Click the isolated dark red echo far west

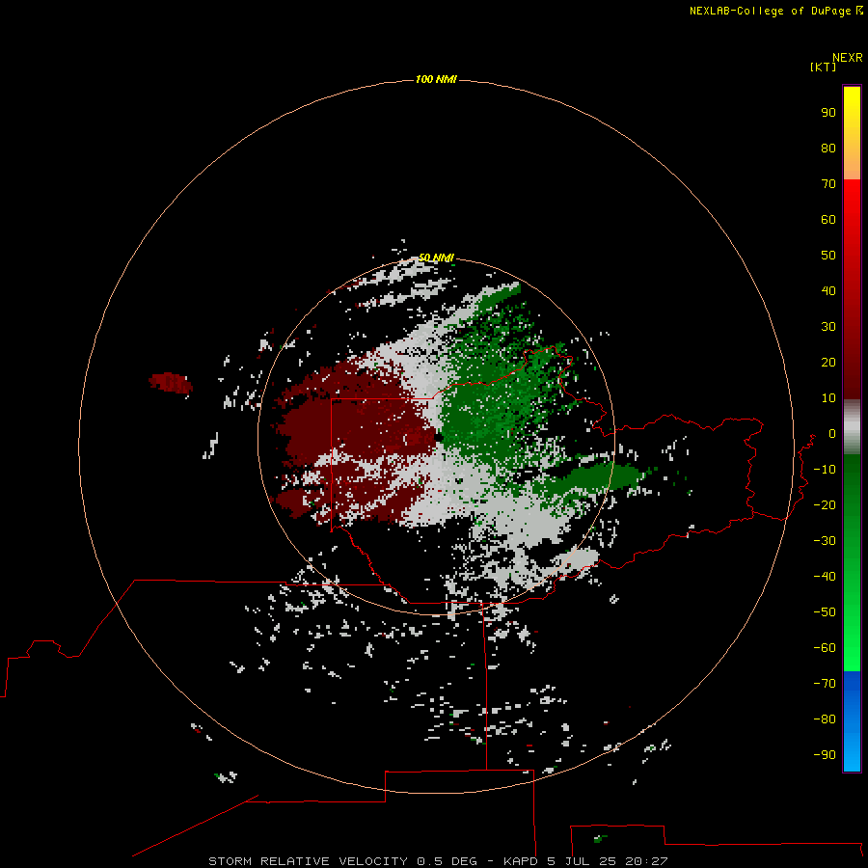tap(171, 383)
